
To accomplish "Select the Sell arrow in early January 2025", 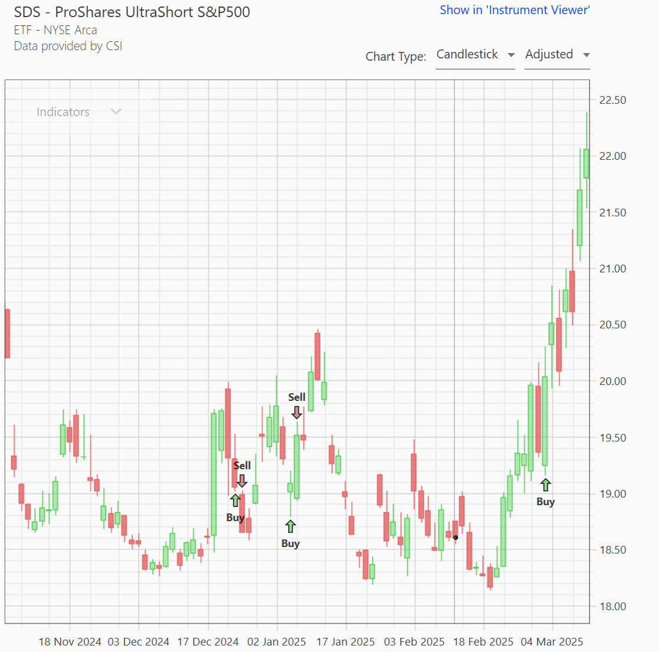I will point(296,412).
